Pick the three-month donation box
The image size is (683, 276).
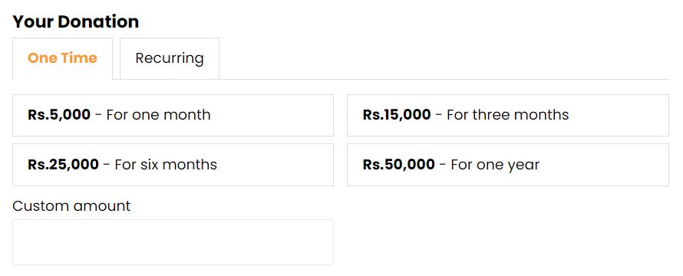[x=508, y=115]
